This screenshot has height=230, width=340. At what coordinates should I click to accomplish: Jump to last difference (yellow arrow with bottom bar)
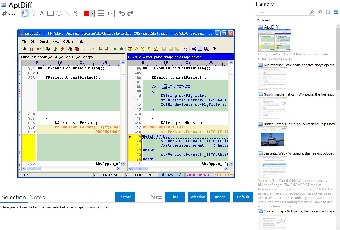point(156,49)
